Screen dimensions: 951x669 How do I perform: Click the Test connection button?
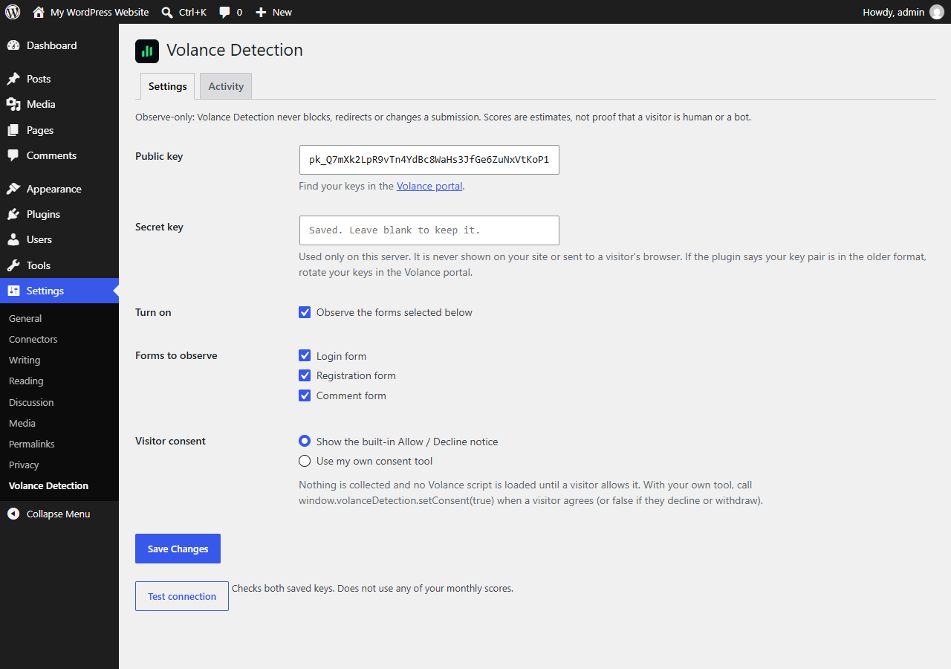click(x=182, y=596)
